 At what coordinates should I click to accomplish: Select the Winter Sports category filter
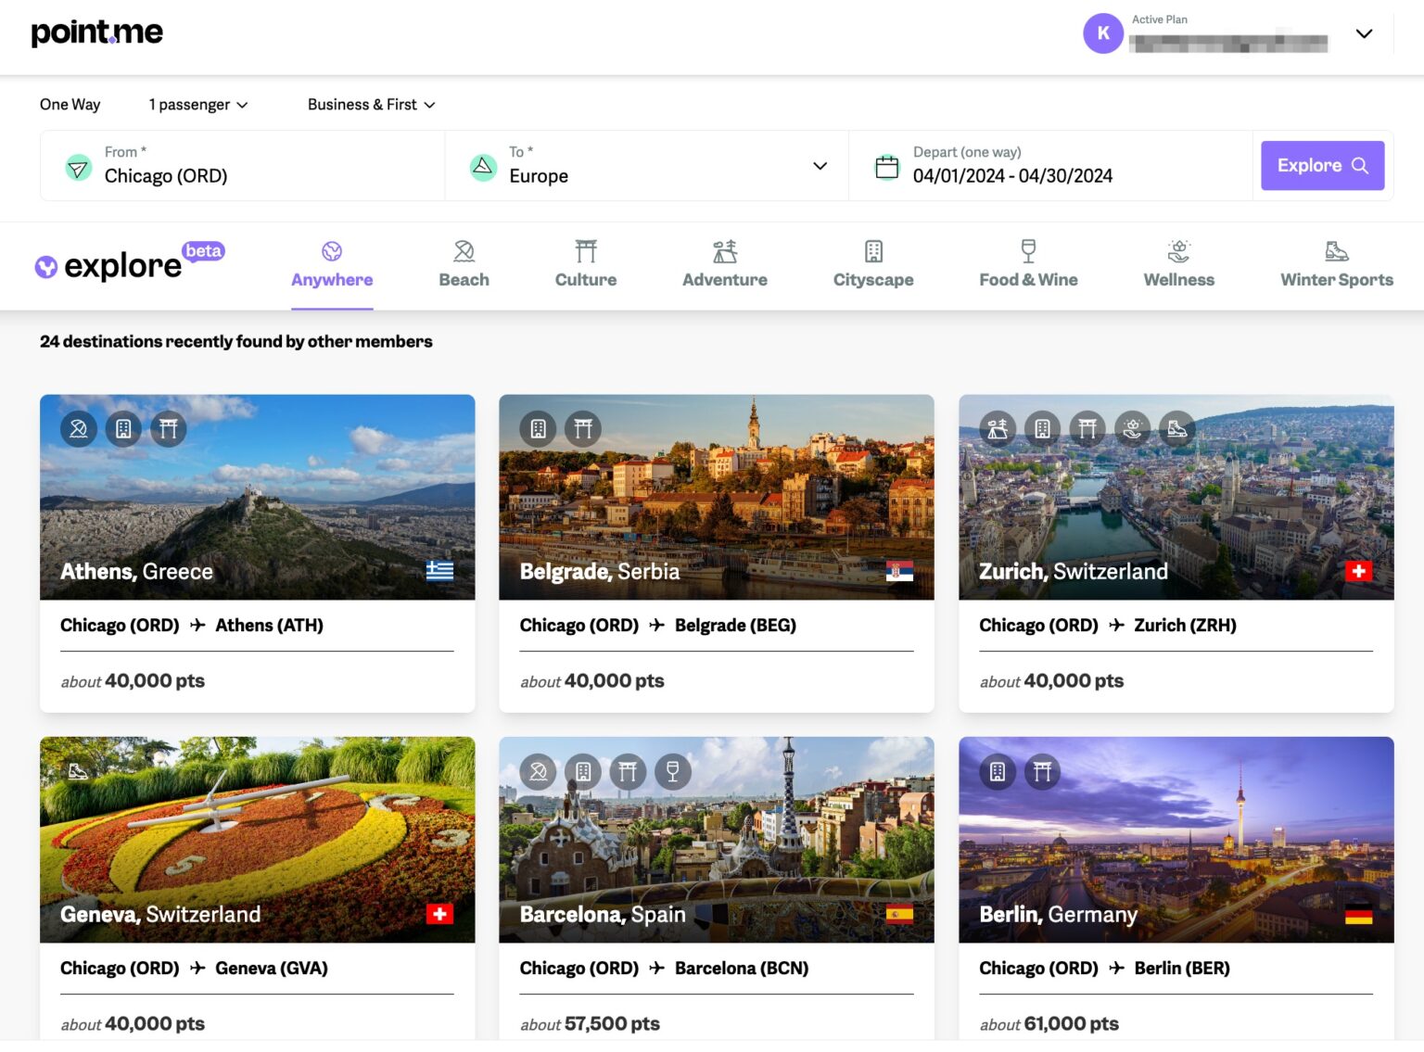pos(1335,264)
